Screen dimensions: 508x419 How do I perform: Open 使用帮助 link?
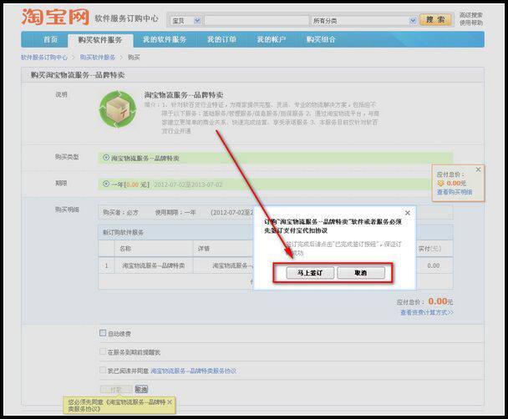point(470,23)
